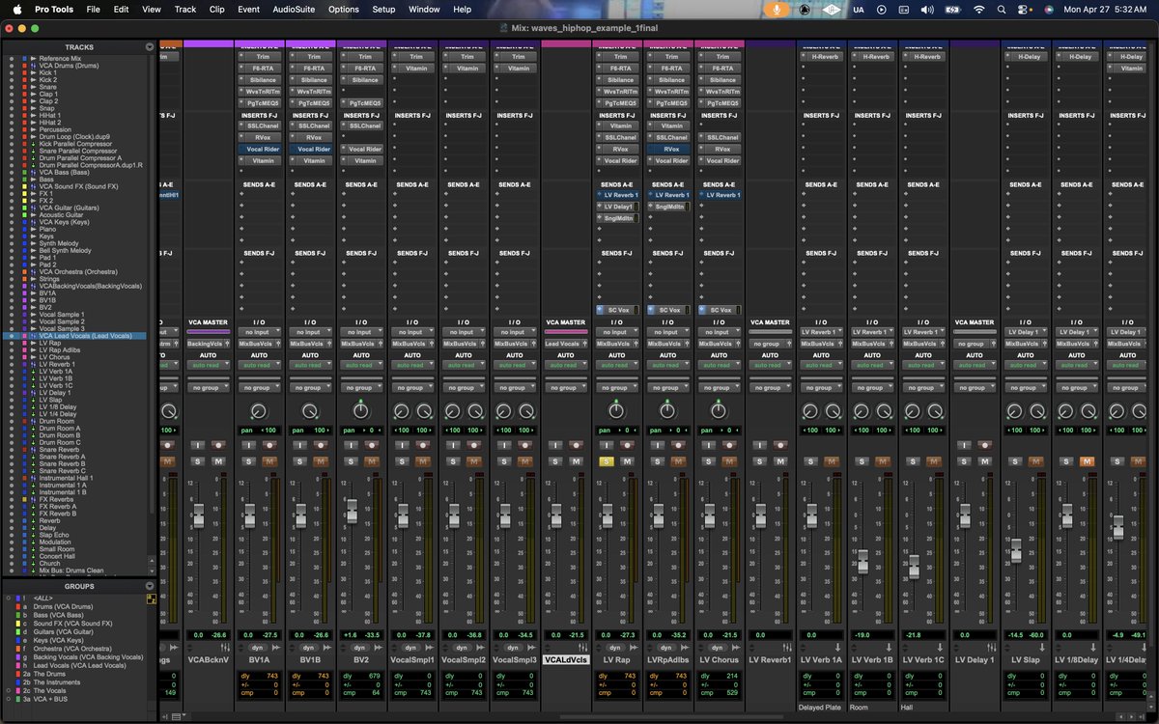Click the Siri icon in menu bar
The image size is (1159, 724).
(x=1049, y=9)
